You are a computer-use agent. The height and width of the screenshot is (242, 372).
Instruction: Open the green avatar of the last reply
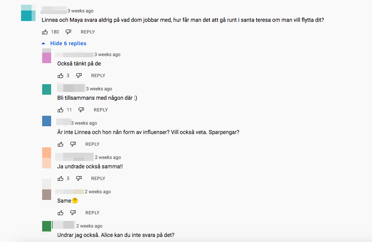click(46, 226)
